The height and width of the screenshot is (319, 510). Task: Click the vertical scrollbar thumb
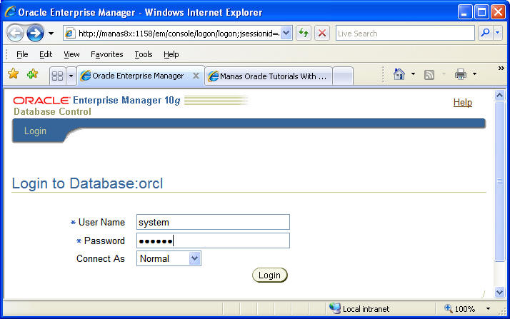[499, 181]
